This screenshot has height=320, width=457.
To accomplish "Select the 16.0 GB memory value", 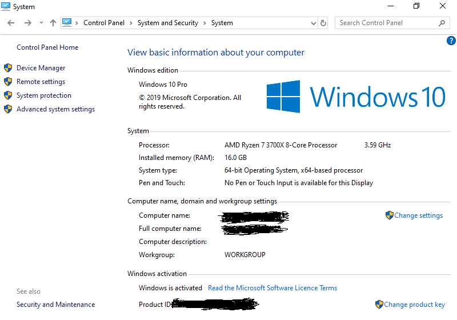I will (x=235, y=158).
